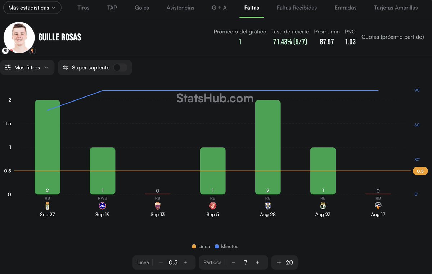Click the Aug 28 opponent crest

click(x=268, y=206)
